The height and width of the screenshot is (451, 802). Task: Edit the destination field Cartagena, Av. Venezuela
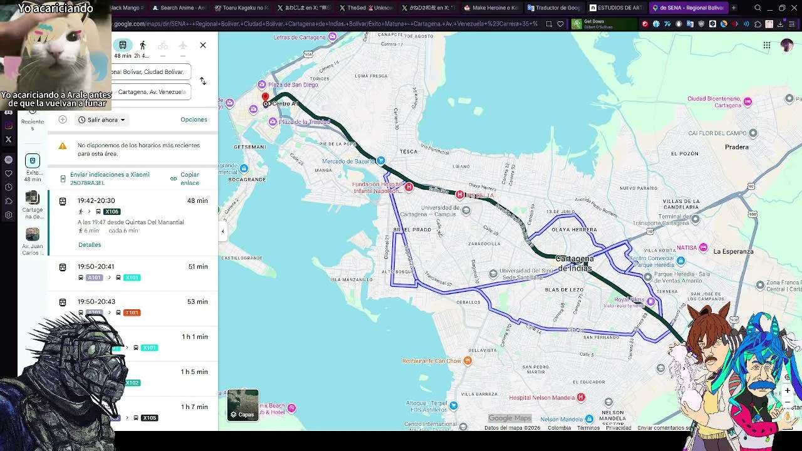pyautogui.click(x=151, y=92)
